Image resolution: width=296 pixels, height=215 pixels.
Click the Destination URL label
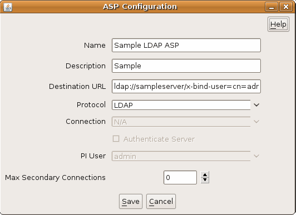pos(77,87)
